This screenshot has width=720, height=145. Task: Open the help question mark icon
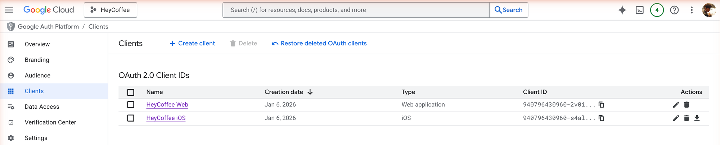[x=674, y=10]
